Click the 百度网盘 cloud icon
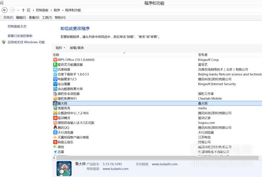Viewport: 262px width, 177px height. pos(55,70)
